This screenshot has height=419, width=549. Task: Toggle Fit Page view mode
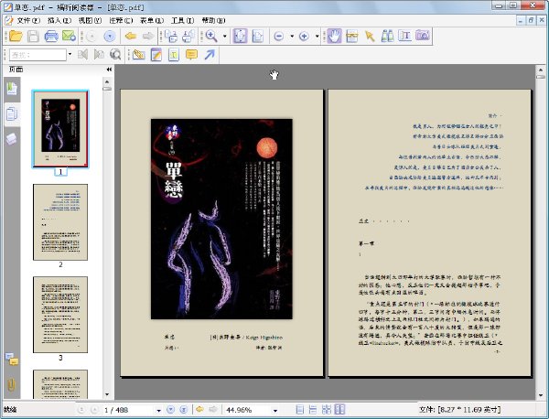(240, 36)
